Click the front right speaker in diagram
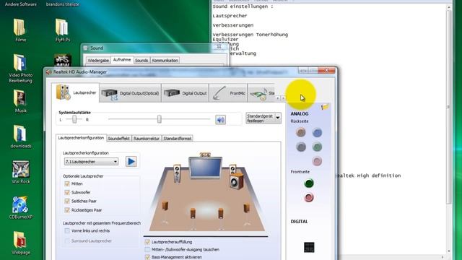 pos(232,169)
